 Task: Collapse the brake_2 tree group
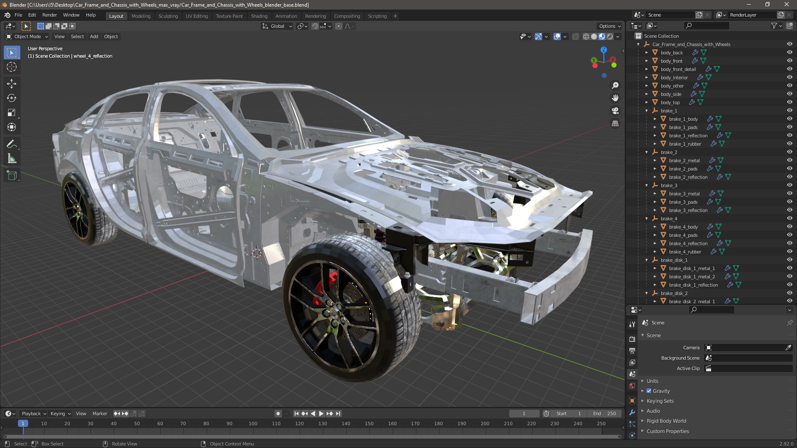coord(647,152)
